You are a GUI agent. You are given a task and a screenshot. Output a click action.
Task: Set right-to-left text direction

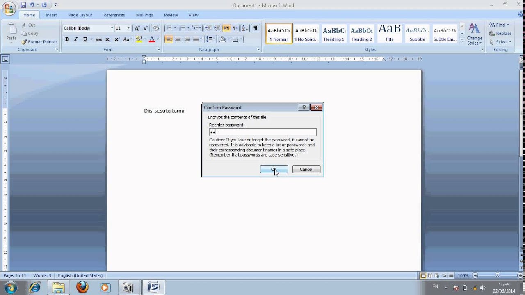coord(235,28)
